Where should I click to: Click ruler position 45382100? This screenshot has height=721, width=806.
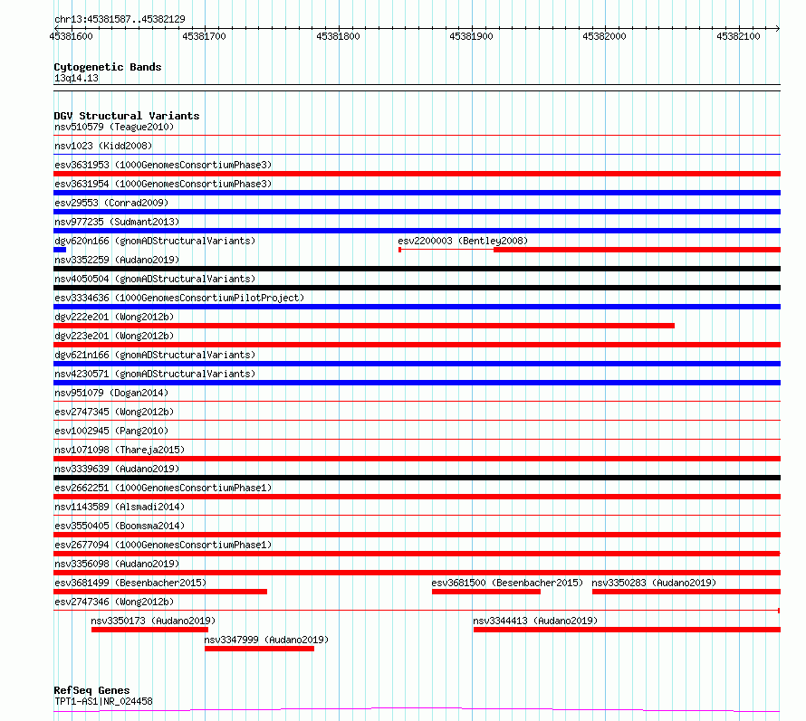coord(738,36)
